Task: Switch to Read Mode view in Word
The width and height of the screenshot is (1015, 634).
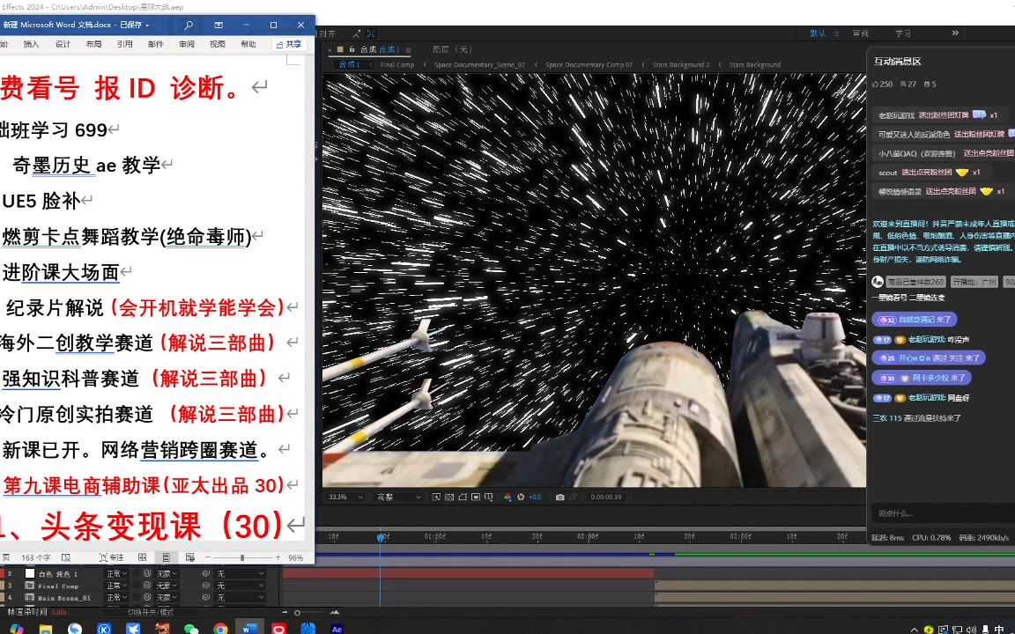Action: [143, 557]
